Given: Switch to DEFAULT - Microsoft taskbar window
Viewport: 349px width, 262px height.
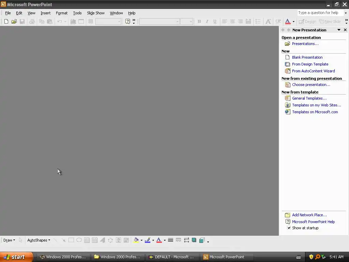Looking at the screenshot, I should [x=172, y=257].
